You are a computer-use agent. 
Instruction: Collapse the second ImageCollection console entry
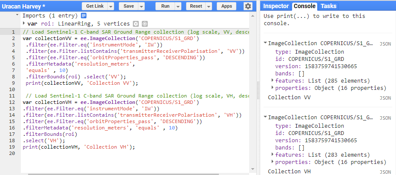[265, 117]
